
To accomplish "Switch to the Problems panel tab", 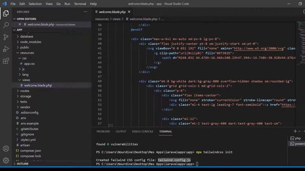I will coord(103,132).
